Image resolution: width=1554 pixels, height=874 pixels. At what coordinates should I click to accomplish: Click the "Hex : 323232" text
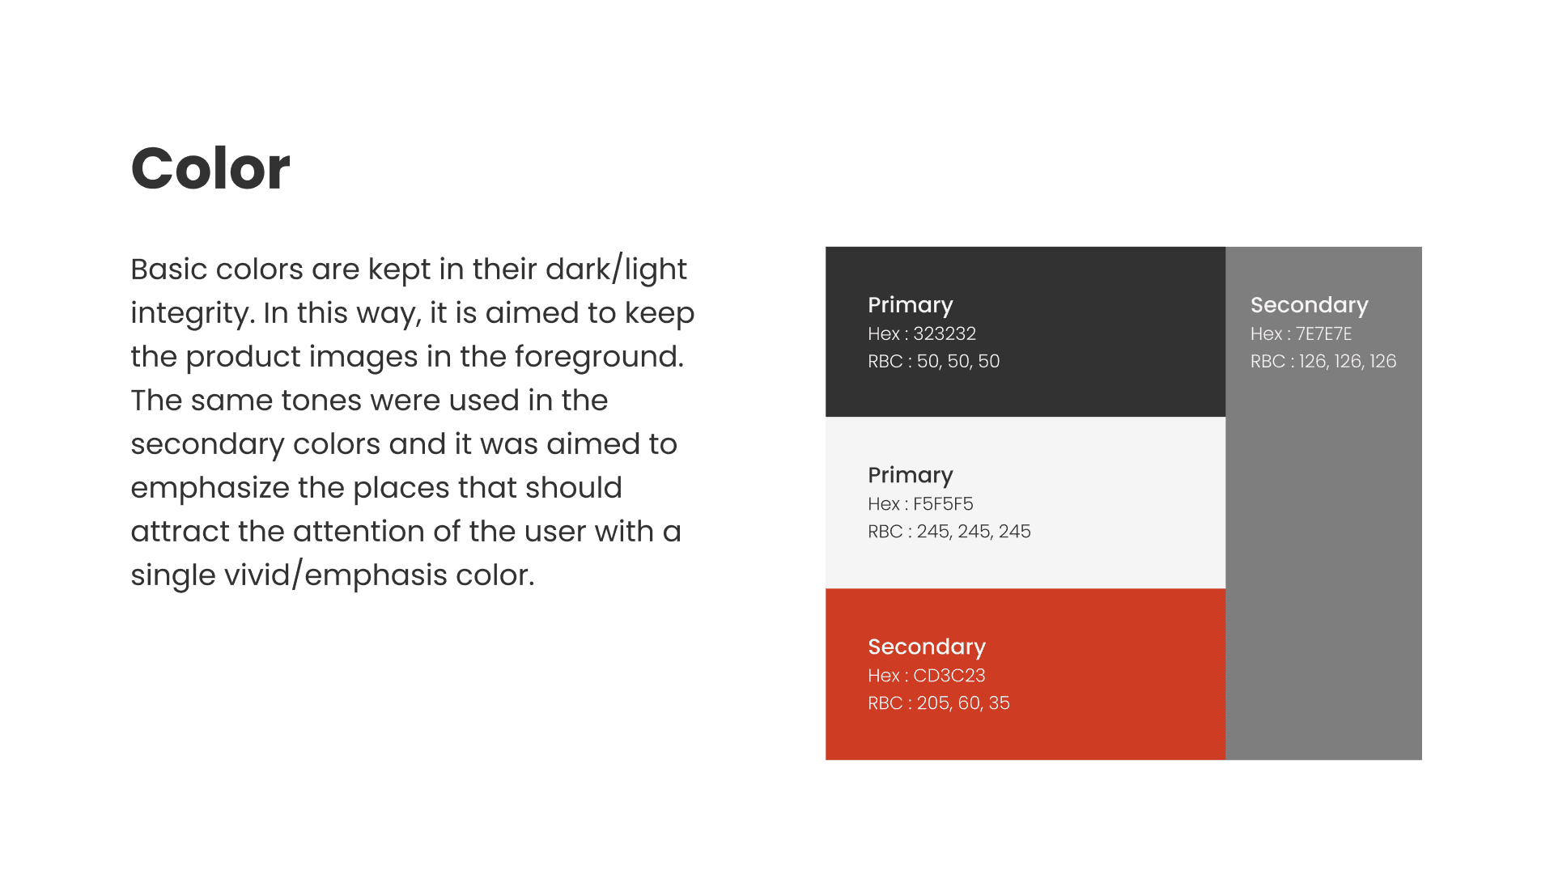[921, 333]
